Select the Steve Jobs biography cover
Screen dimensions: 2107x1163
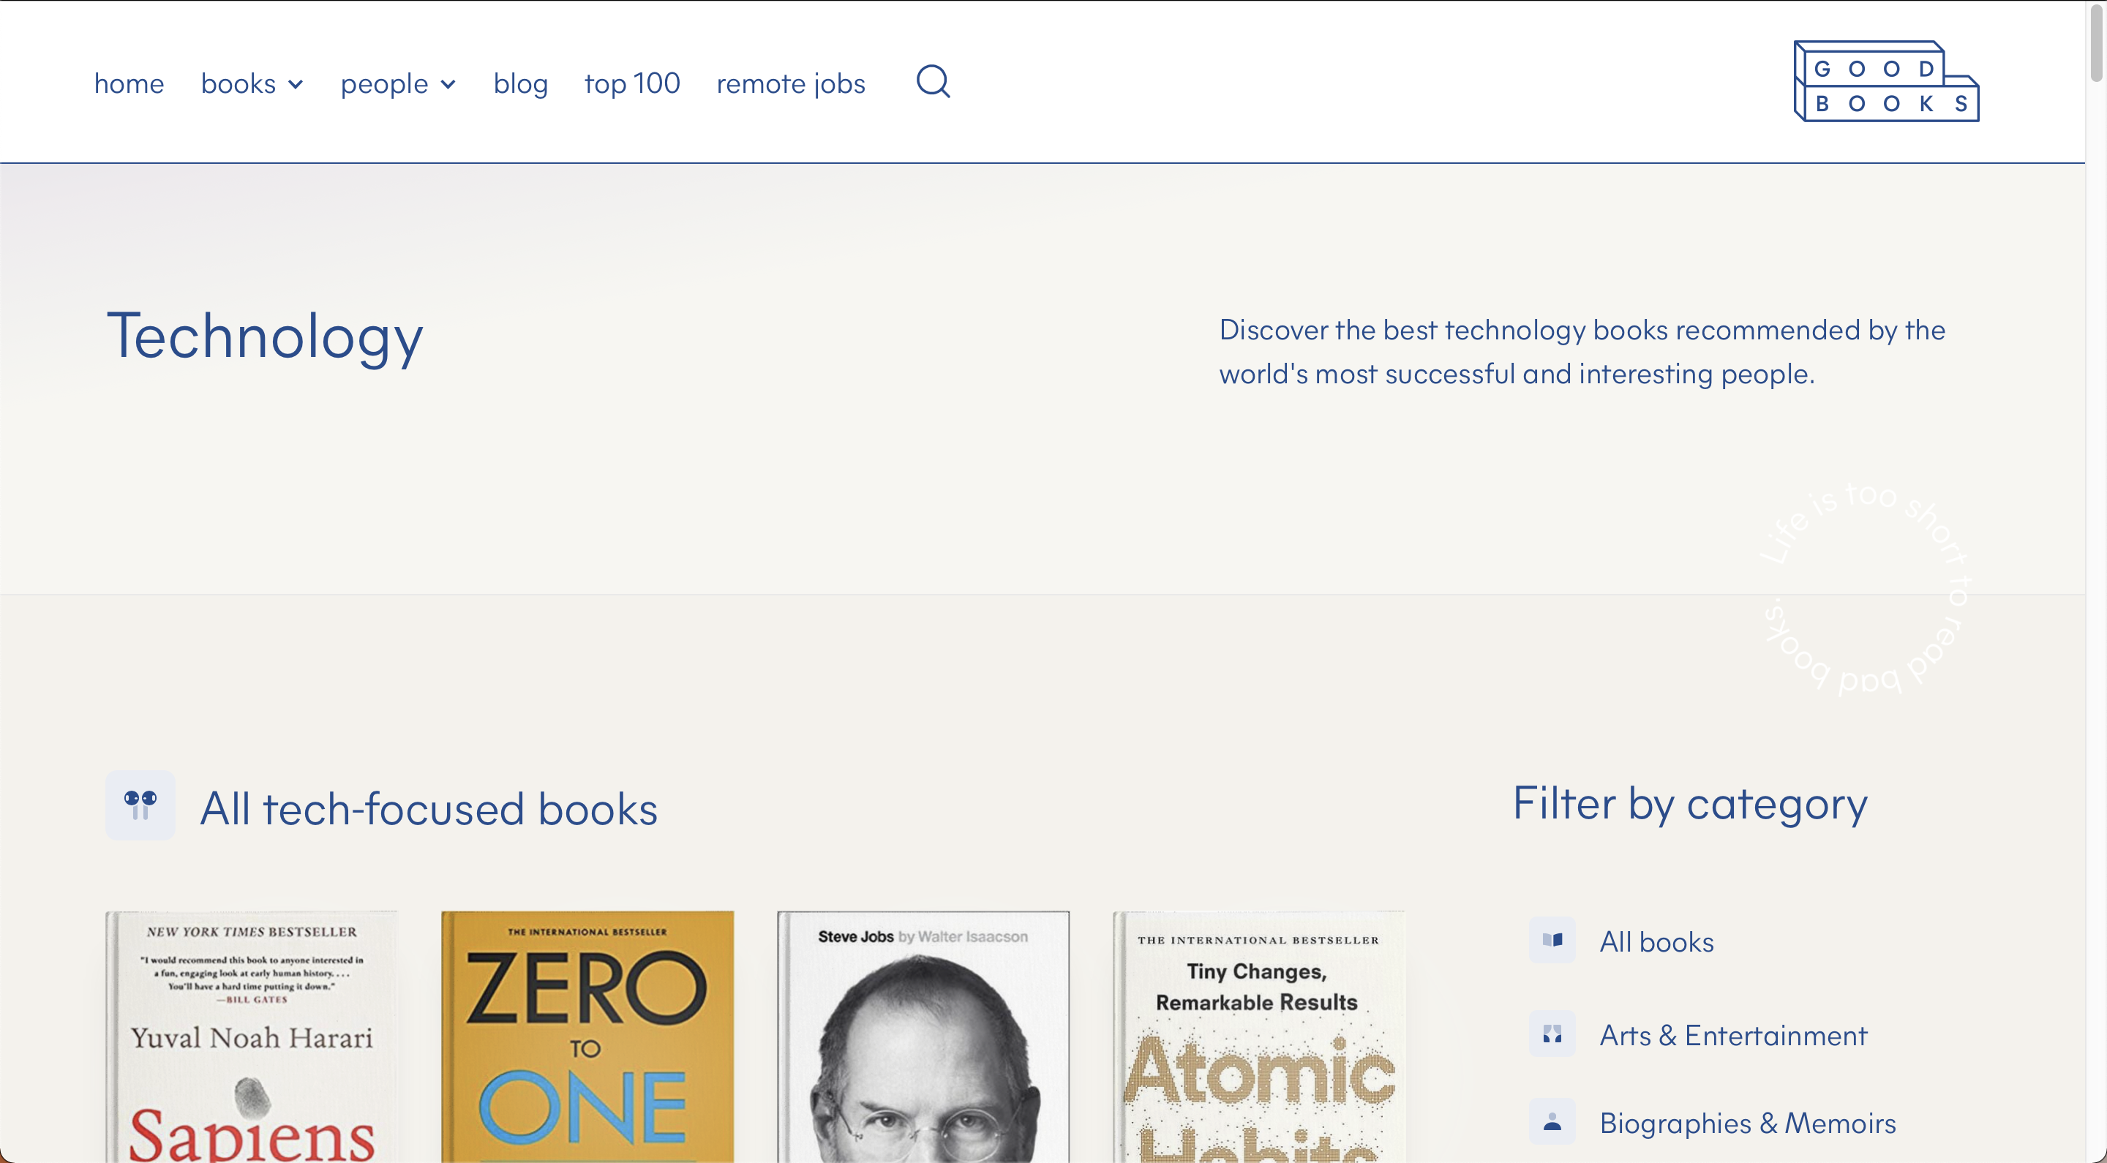click(x=923, y=1039)
